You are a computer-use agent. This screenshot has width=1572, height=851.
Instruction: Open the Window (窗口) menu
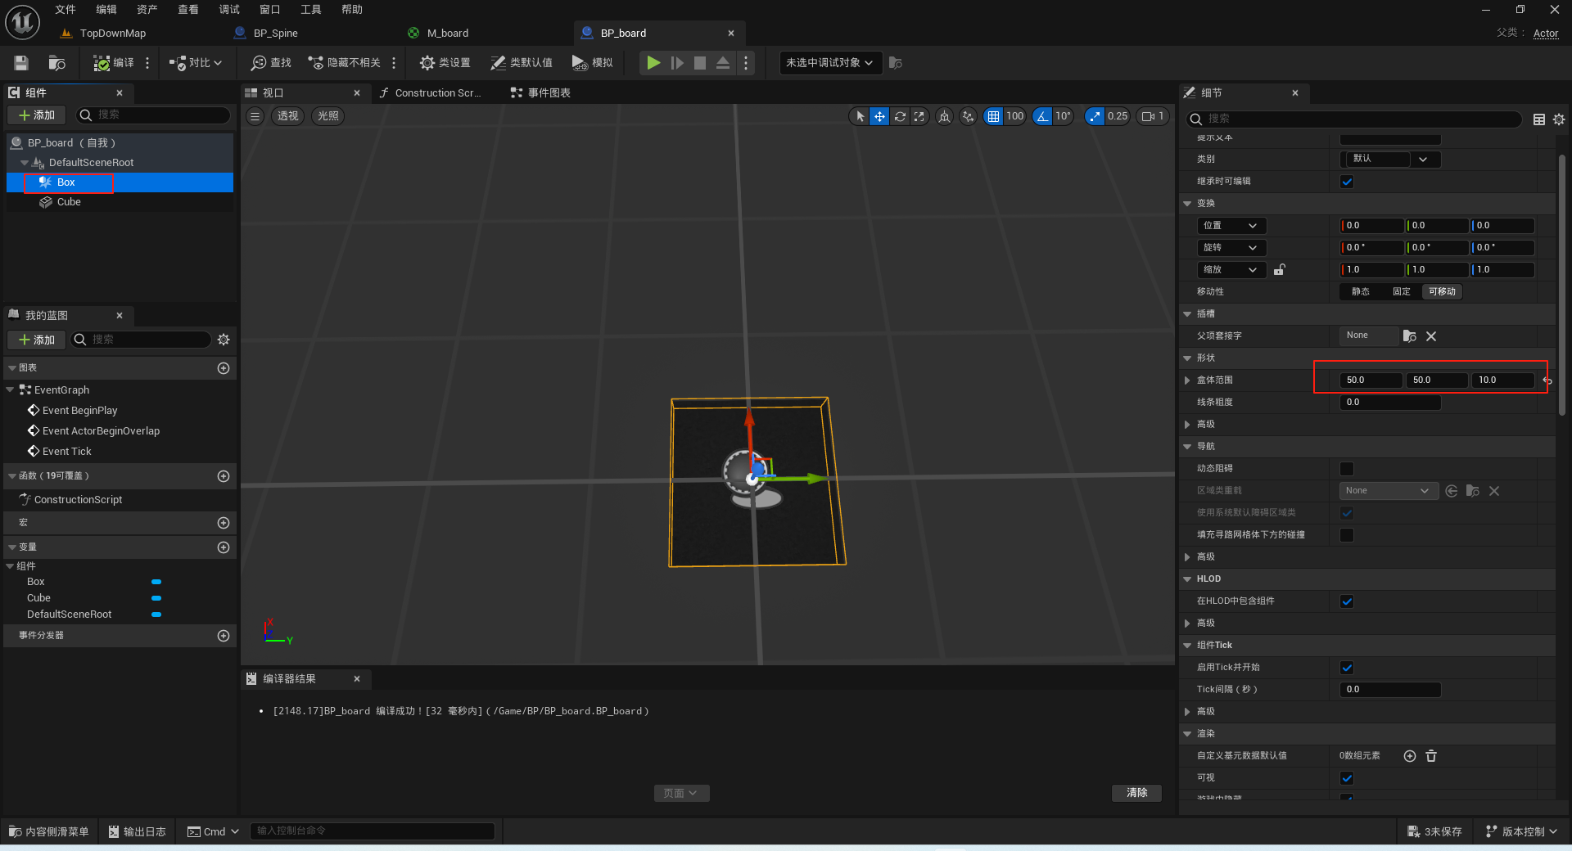(270, 10)
